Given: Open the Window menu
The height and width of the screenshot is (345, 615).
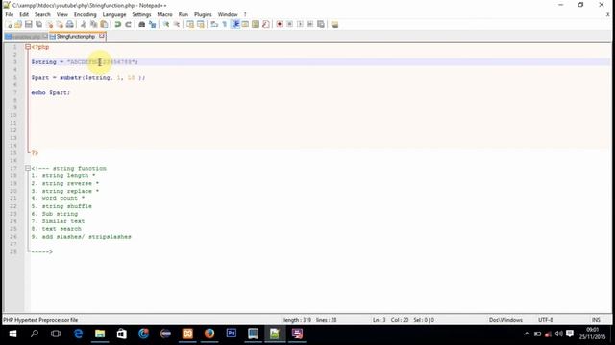Looking at the screenshot, I should [228, 14].
